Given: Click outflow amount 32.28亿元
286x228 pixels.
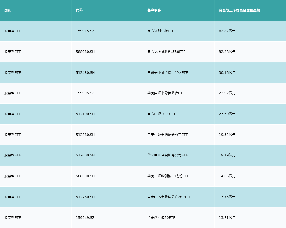Looking at the screenshot, I should point(227,52).
